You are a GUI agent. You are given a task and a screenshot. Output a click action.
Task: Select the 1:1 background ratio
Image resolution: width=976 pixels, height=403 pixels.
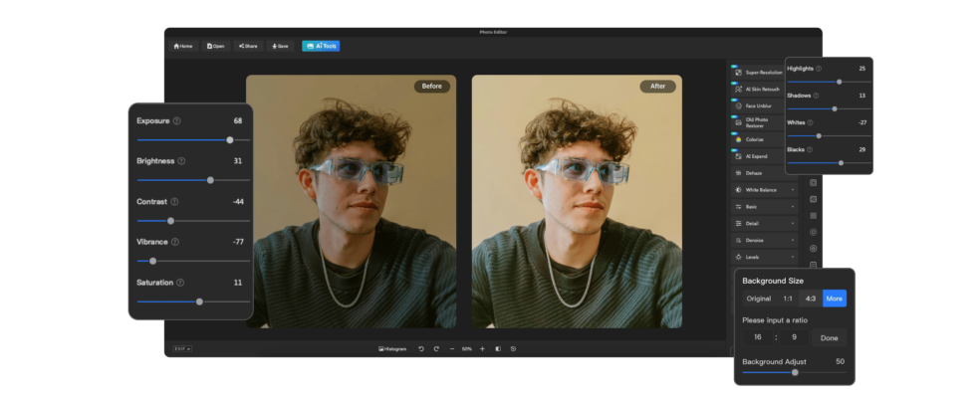click(787, 299)
